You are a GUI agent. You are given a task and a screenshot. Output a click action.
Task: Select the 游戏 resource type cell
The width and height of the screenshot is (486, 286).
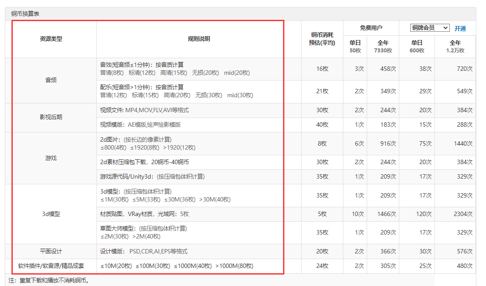coord(51,158)
